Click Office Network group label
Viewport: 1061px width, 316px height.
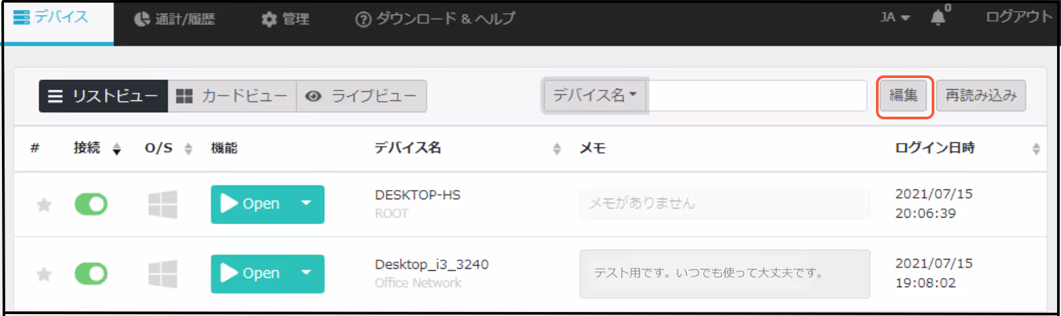tap(418, 283)
